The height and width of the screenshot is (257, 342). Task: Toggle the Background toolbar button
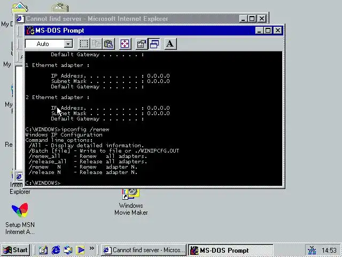pos(154,44)
